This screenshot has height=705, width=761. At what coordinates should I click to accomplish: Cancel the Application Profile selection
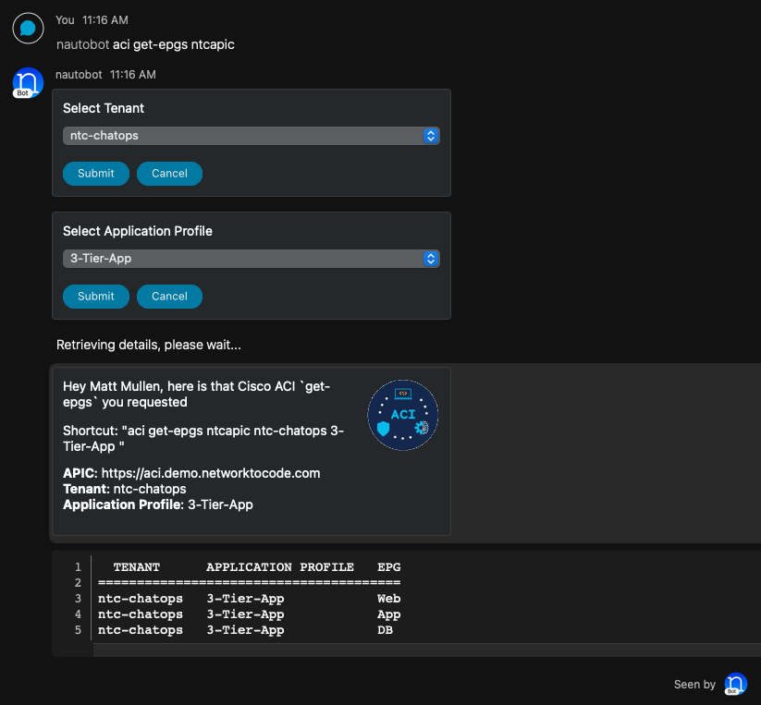pyautogui.click(x=169, y=297)
